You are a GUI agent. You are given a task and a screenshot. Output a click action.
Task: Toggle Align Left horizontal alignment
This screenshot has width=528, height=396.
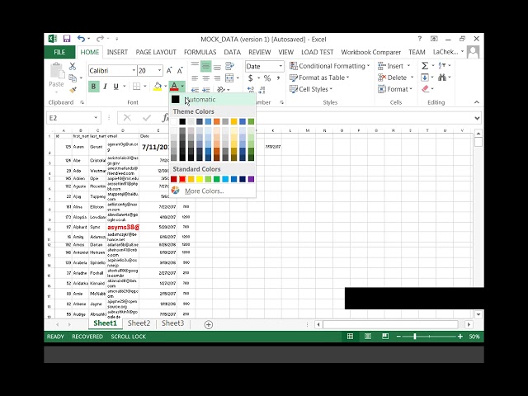click(x=195, y=78)
